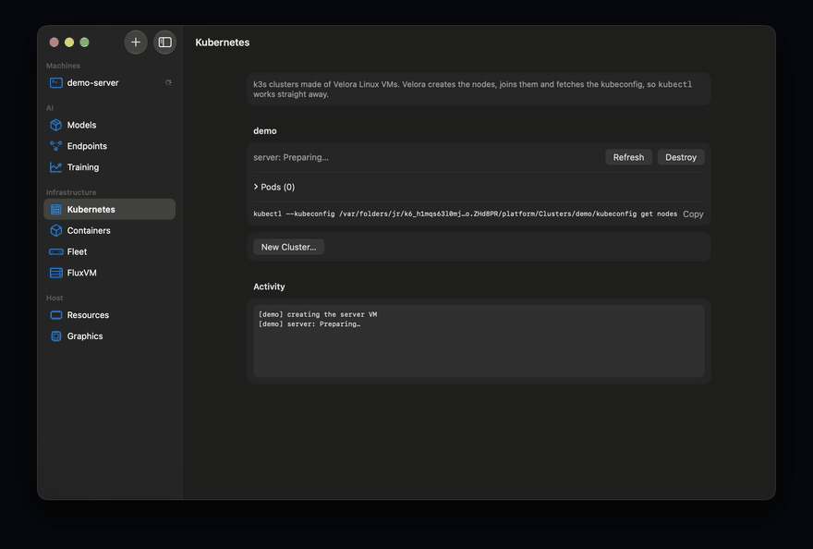Select Kubernetes in the sidebar
813x549 pixels.
(x=109, y=210)
